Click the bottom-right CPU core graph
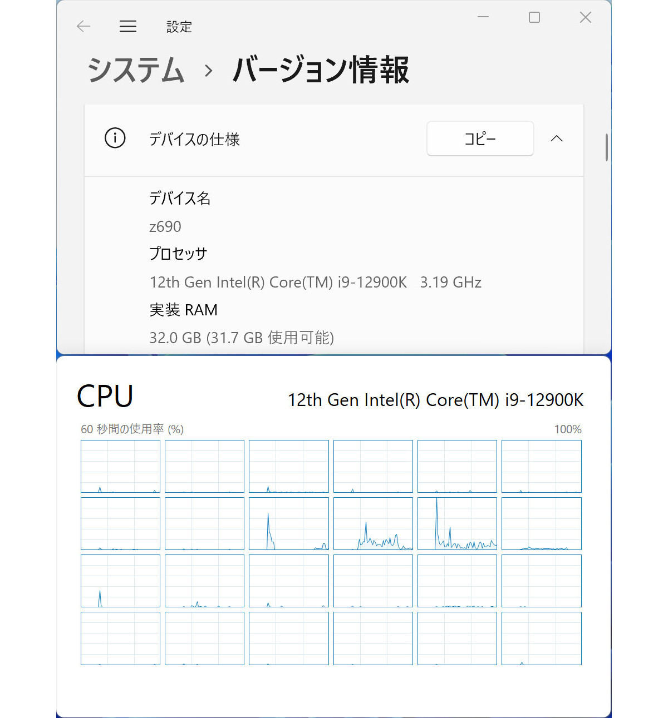Image resolution: width=668 pixels, height=718 pixels. [542, 638]
